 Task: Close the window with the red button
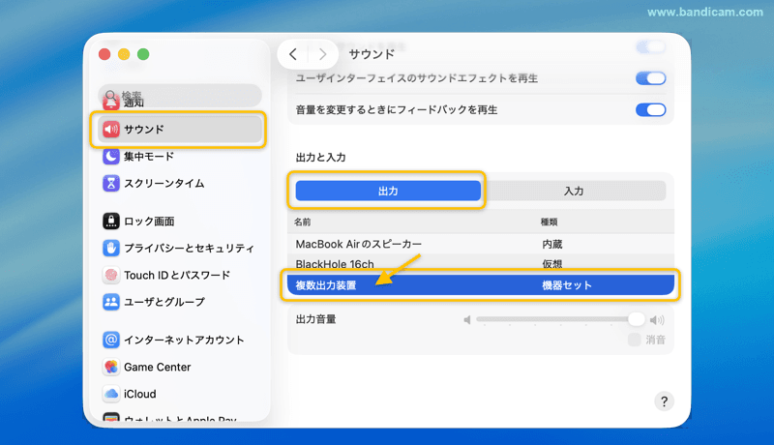[x=104, y=54]
